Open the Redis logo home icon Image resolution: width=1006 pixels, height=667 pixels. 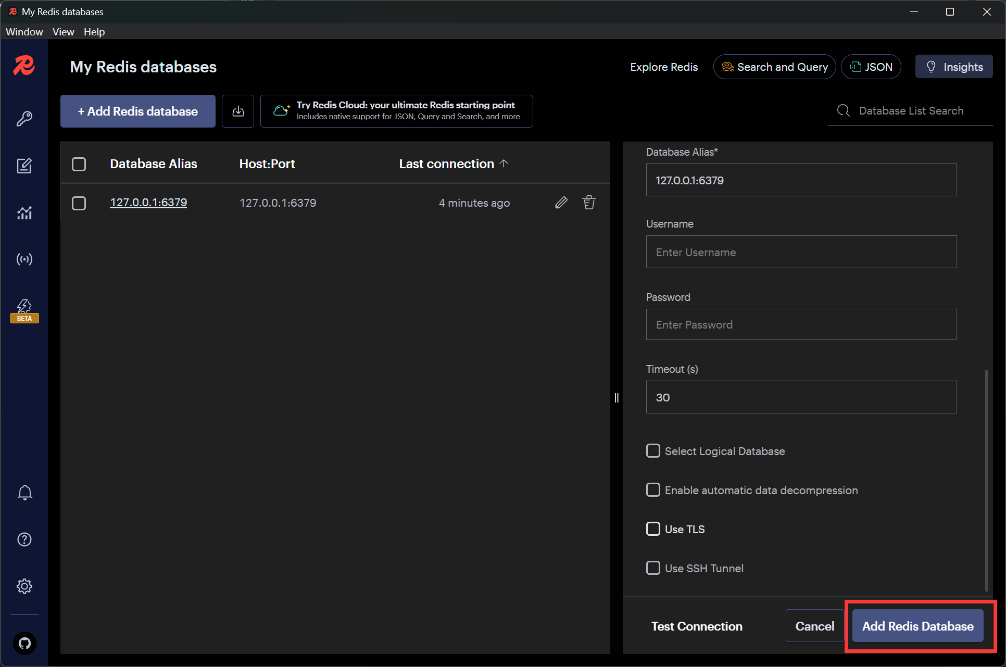point(24,66)
